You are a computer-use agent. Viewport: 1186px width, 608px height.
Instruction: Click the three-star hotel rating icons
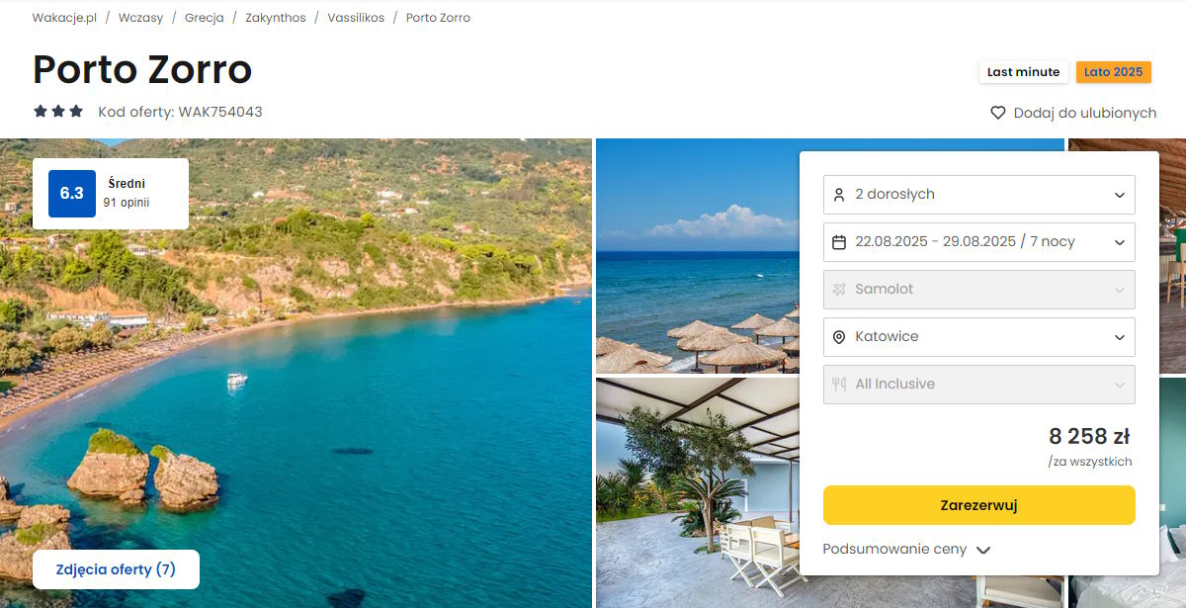(58, 112)
